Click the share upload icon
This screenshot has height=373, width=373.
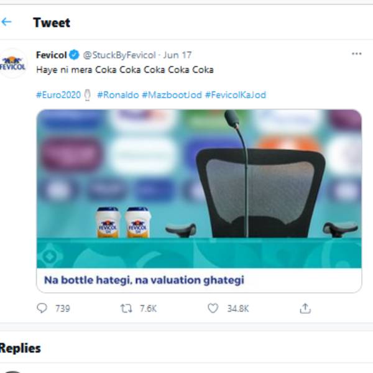(305, 308)
